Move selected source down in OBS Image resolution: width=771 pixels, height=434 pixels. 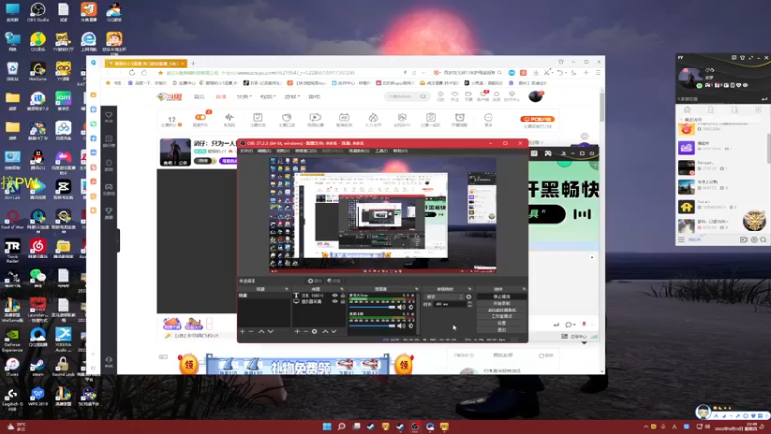(x=333, y=331)
